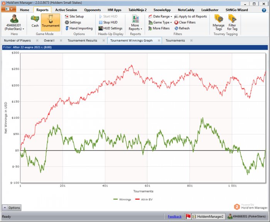Viewport: 270px width, 222px height.
Task: Open More Filters
Action: click(159, 28)
